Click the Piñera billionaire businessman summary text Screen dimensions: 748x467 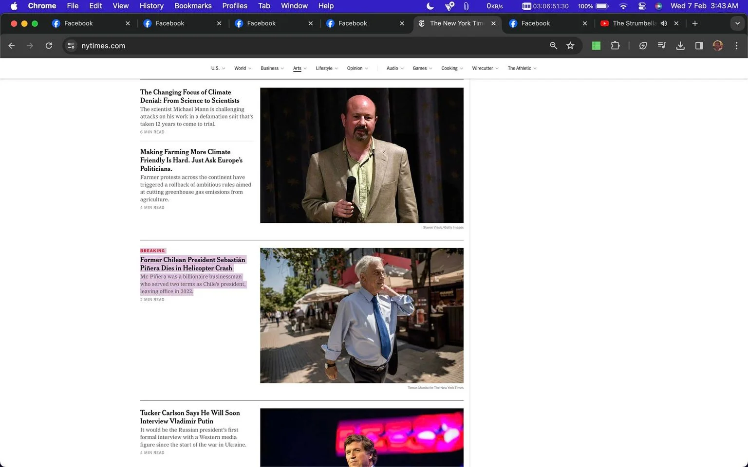tap(193, 284)
